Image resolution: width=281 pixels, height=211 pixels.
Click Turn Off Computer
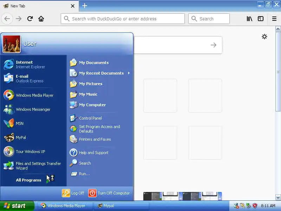[x=109, y=193]
